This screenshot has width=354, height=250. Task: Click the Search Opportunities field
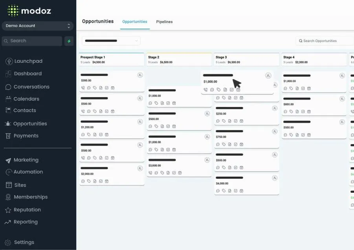click(325, 41)
